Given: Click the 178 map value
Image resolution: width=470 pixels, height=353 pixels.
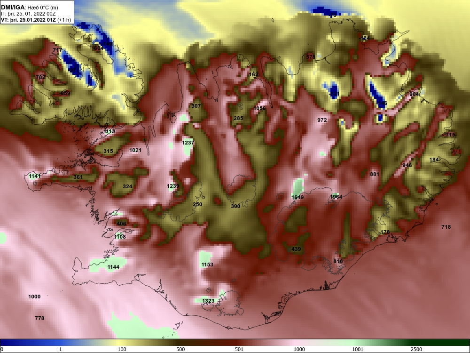Looking at the screenshot, I should point(385,232).
